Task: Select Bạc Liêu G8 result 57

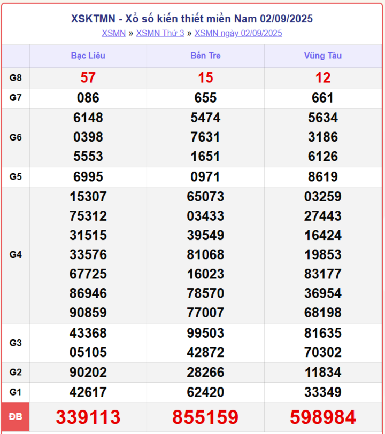Action: [x=88, y=78]
